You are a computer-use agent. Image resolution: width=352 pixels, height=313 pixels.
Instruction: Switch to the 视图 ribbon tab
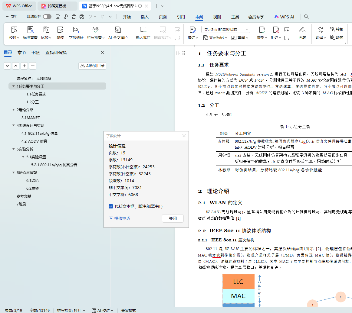pos(217,17)
